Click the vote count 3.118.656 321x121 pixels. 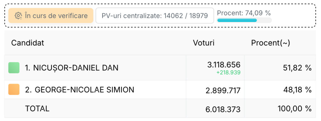224,65
